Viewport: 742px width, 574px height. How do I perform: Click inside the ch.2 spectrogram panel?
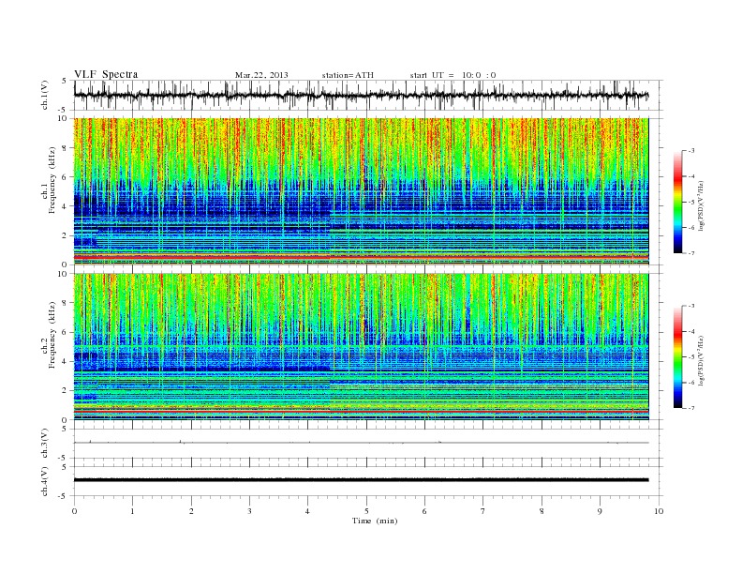click(x=361, y=346)
